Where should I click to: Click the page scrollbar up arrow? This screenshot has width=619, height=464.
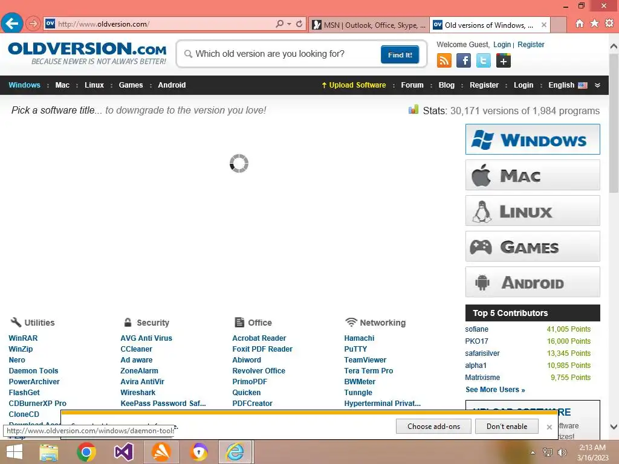(614, 47)
